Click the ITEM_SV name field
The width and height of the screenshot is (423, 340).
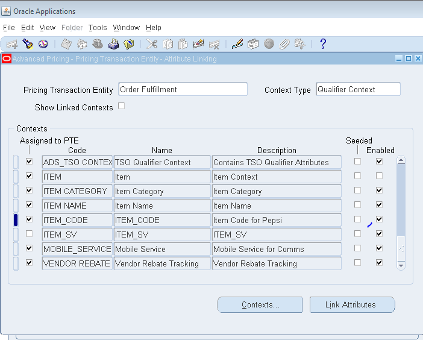coord(162,235)
